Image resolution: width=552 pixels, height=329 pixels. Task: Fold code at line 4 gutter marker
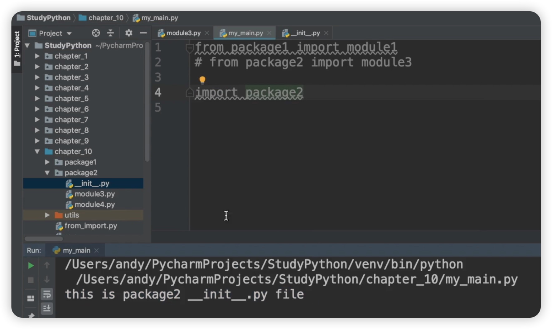(x=190, y=93)
